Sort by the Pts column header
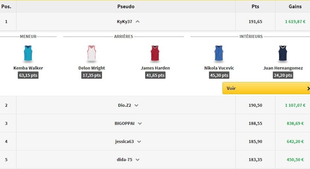 pos(255,7)
